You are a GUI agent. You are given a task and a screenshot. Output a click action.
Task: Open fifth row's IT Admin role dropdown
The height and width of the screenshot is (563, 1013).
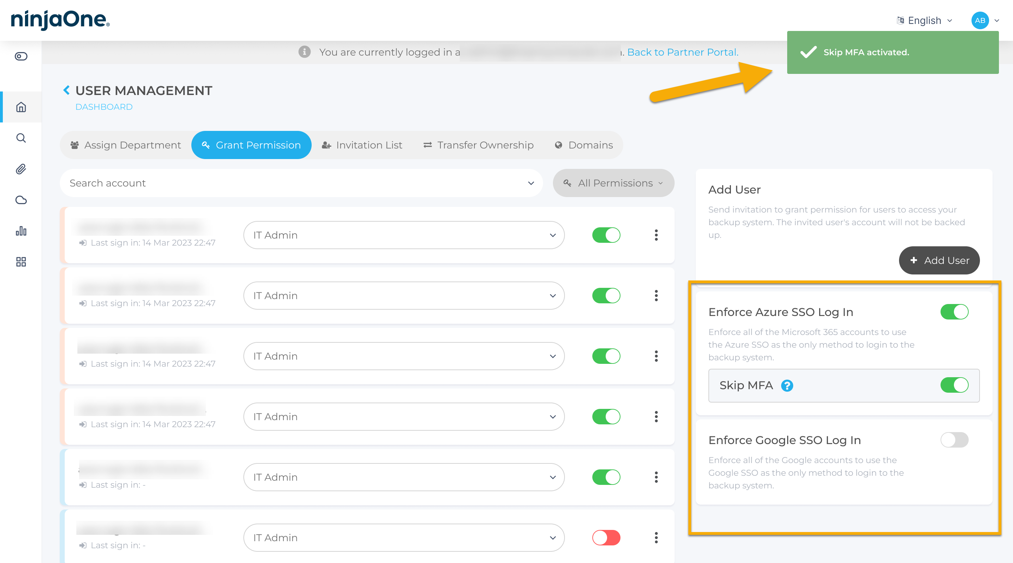(x=404, y=477)
